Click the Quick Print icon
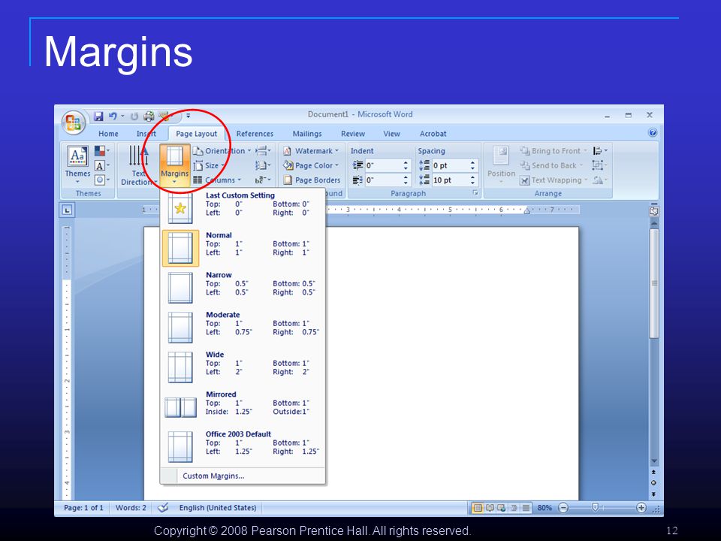Image resolution: width=721 pixels, height=541 pixels. [149, 116]
